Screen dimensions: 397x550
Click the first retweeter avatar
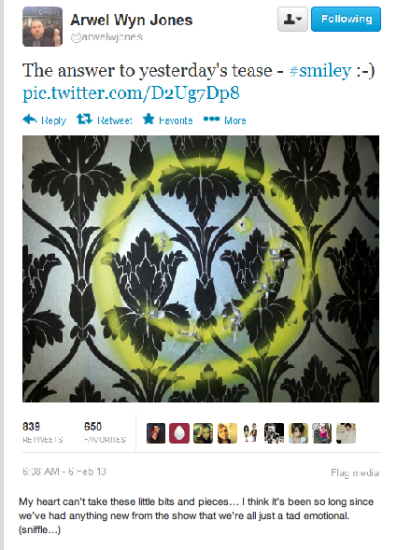coord(156,433)
